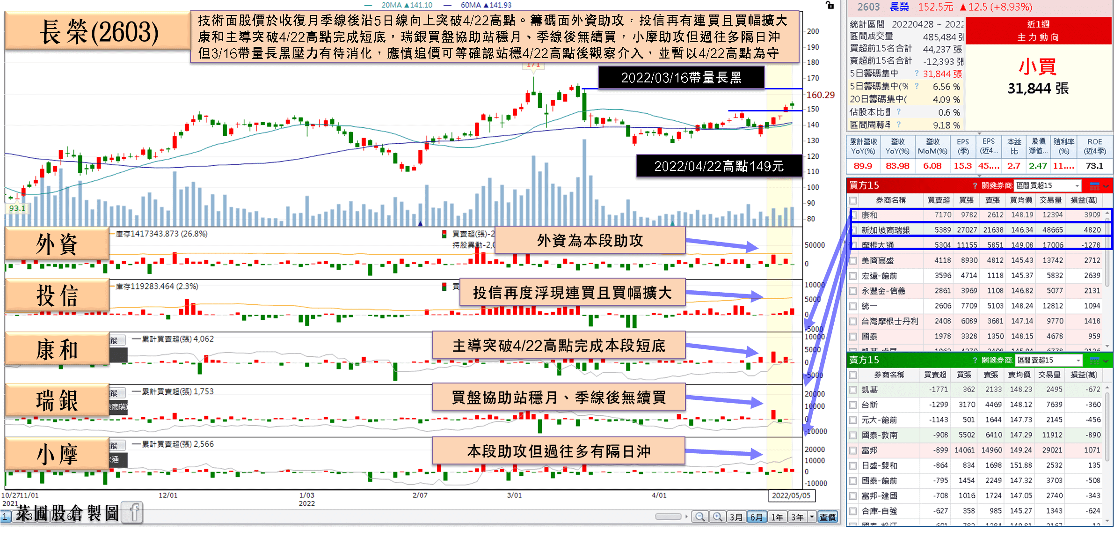The width and height of the screenshot is (1114, 538).
Task: Tick the checkbox for 宏遠-館前 row
Action: coord(854,276)
